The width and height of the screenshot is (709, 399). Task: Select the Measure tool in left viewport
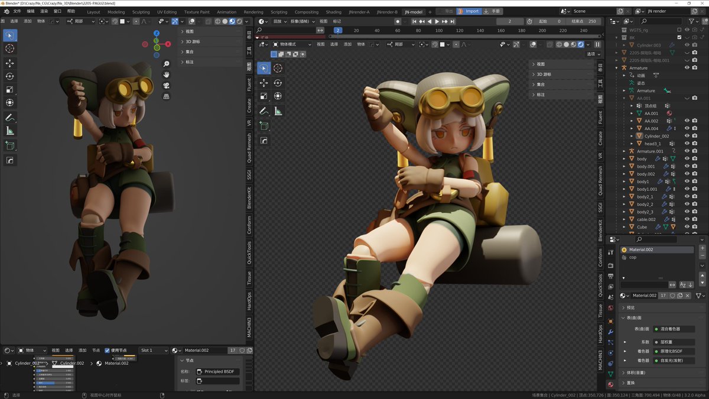(10, 131)
